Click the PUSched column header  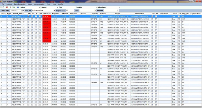(x=47, y=14)
